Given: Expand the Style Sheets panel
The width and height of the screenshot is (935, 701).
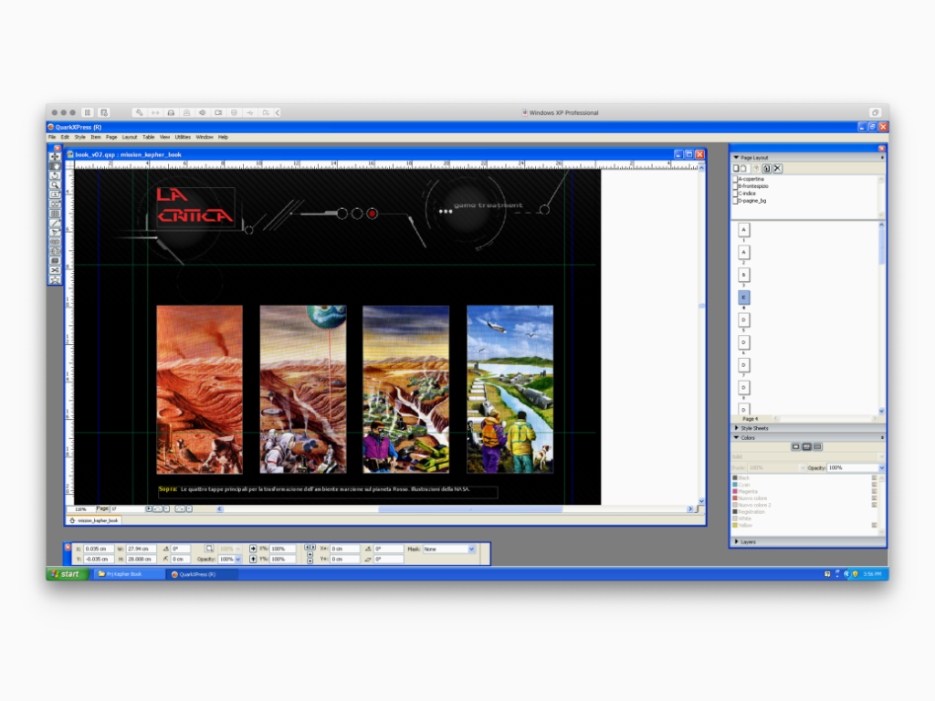Looking at the screenshot, I should [737, 428].
